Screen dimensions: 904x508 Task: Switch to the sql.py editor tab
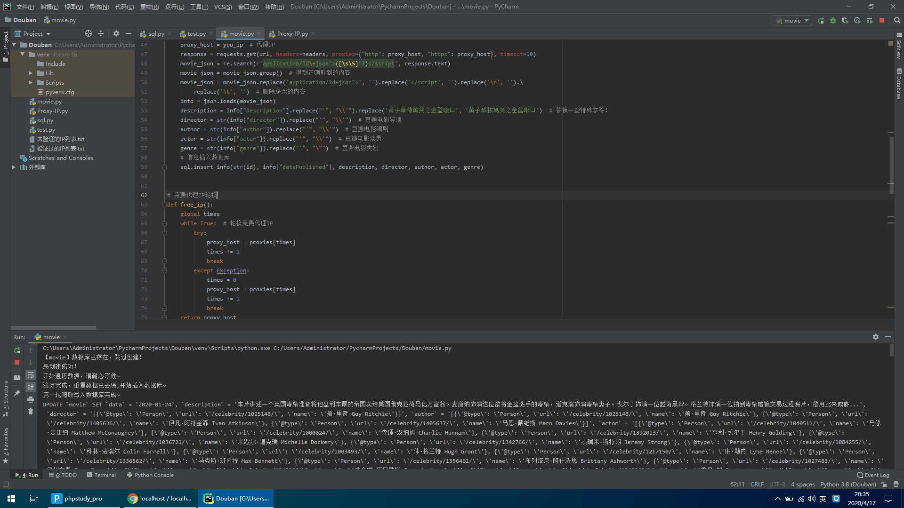pos(156,34)
